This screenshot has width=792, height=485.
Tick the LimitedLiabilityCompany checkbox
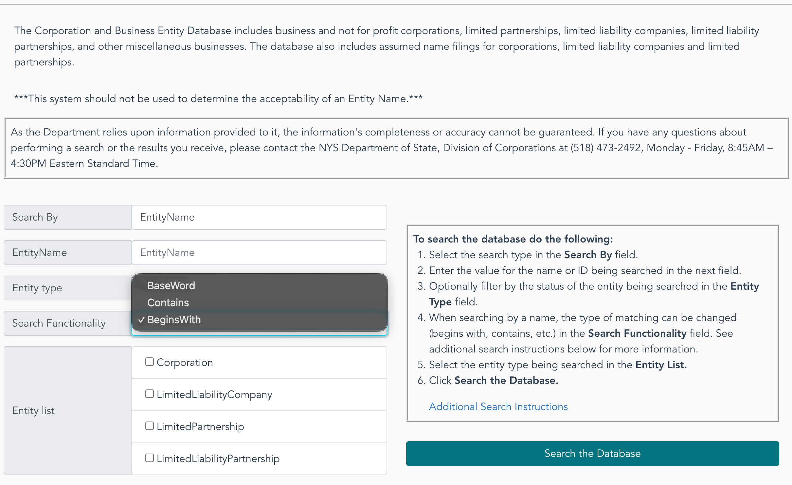click(150, 394)
